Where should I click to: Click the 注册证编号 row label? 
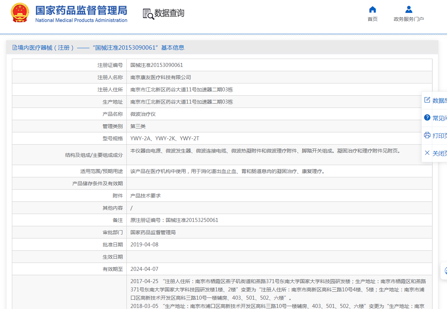(110, 65)
